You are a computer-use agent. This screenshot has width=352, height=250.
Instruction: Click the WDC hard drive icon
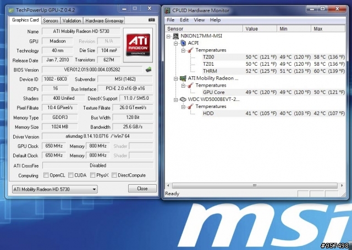click(x=183, y=99)
